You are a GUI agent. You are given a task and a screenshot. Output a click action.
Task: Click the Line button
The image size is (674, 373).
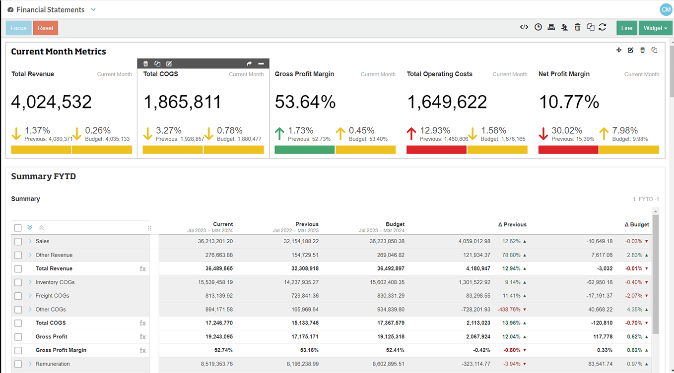coord(626,28)
